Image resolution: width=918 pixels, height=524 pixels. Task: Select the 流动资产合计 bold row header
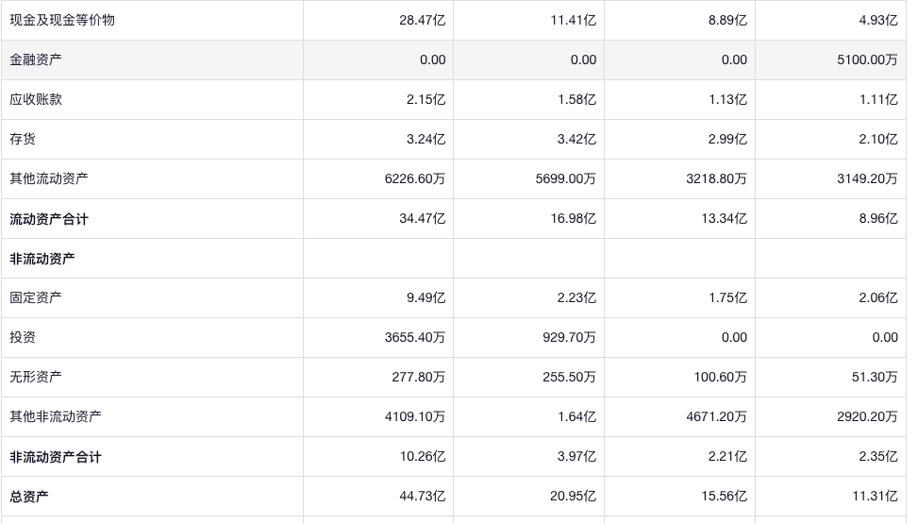pyautogui.click(x=49, y=219)
